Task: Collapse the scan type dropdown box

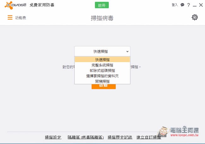Action: (x=102, y=51)
